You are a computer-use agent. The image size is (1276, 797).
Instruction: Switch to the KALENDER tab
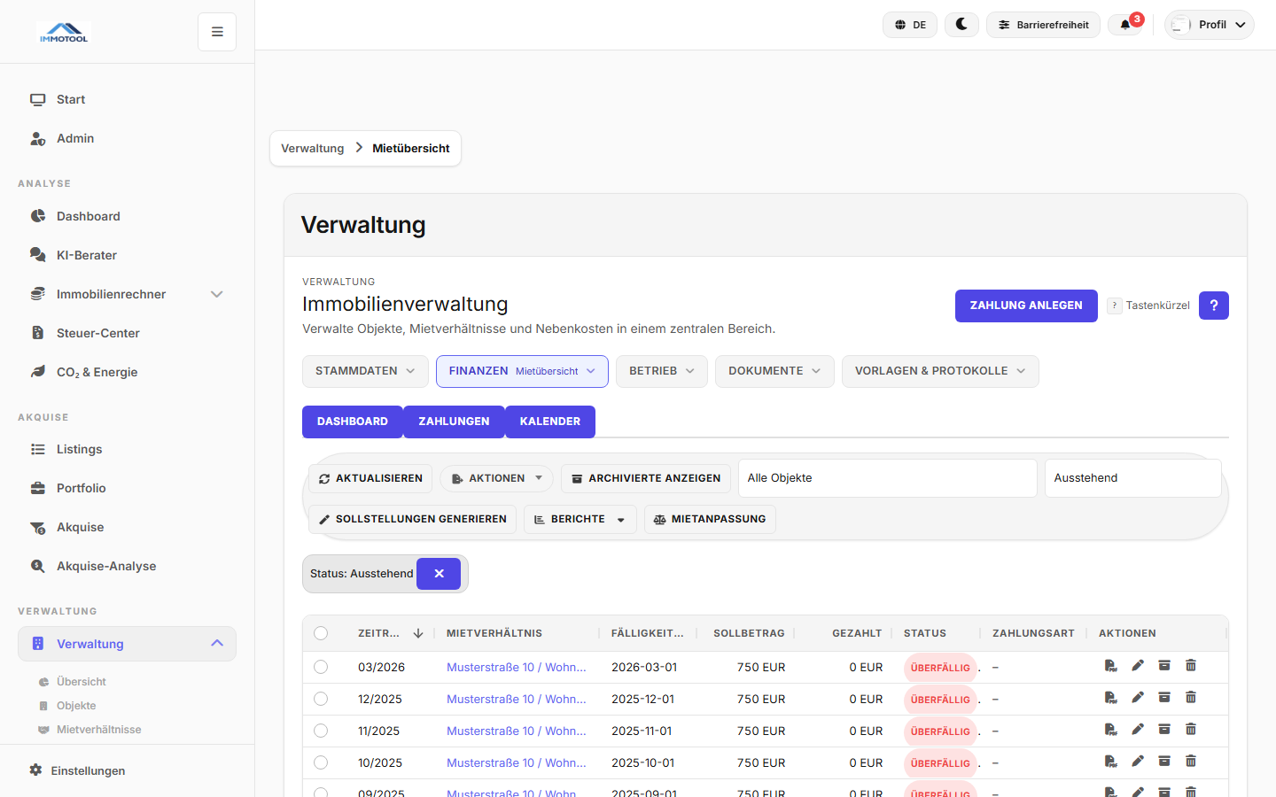click(549, 422)
